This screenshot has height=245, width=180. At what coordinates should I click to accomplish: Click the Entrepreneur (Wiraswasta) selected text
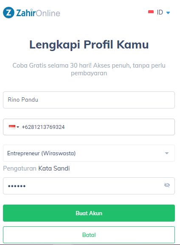pyautogui.click(x=42, y=153)
